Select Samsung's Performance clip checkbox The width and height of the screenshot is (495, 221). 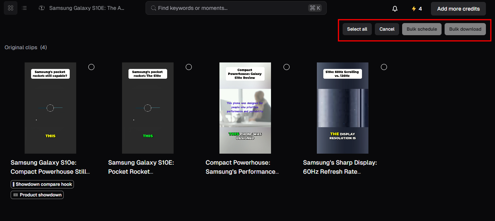click(x=287, y=67)
